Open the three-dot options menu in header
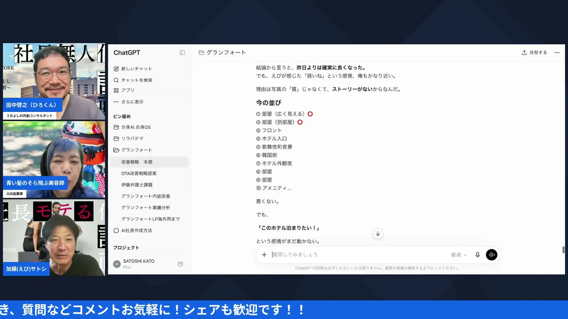The width and height of the screenshot is (568, 319). [x=557, y=53]
